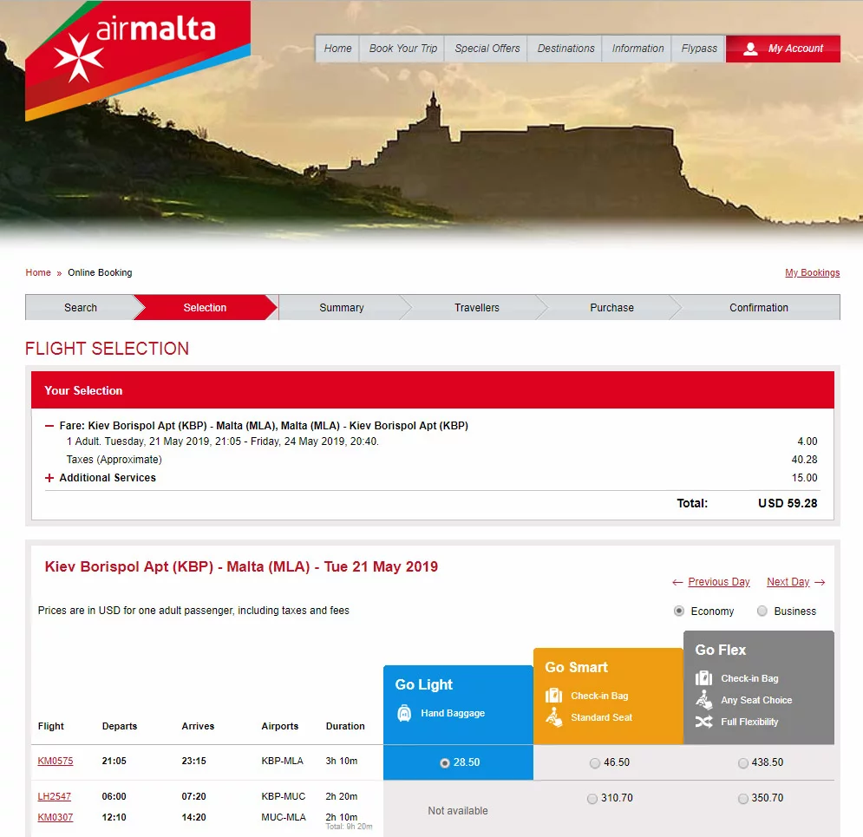Collapse the Fare details with minus icon
This screenshot has height=837, width=863.
(x=49, y=425)
